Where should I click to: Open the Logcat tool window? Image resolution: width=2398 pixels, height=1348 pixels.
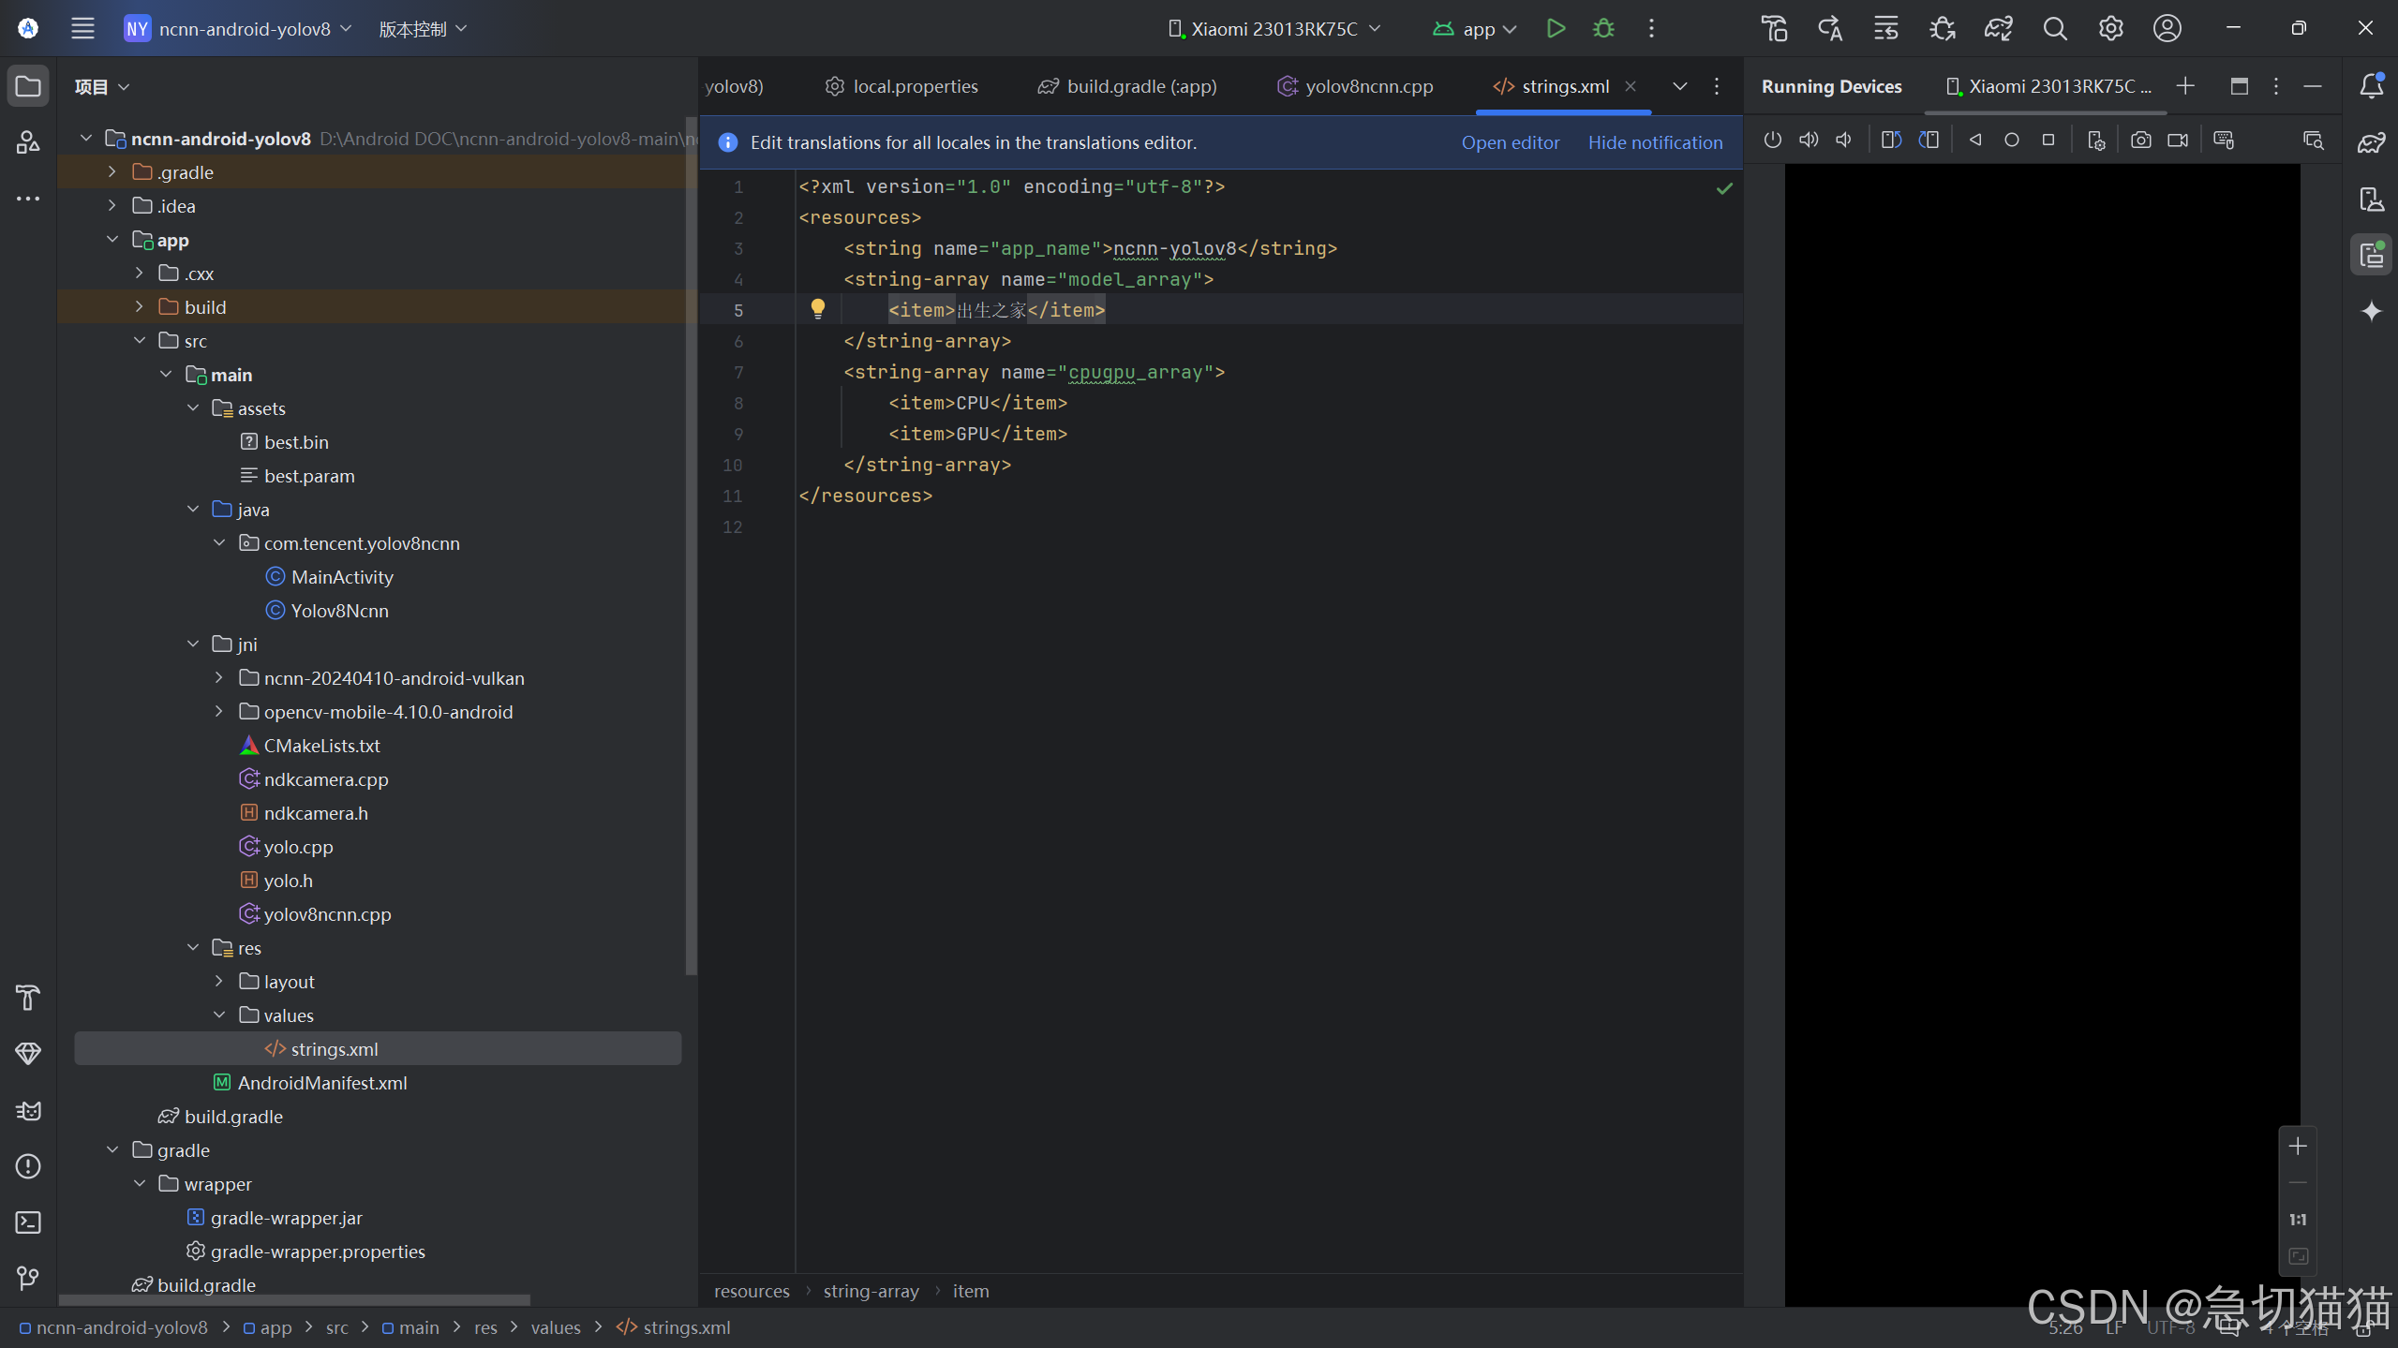pyautogui.click(x=28, y=1111)
